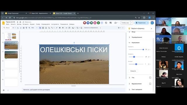Add comment toolbar icon
Image resolution: width=187 pixels, height=105 pixels.
point(69,28)
